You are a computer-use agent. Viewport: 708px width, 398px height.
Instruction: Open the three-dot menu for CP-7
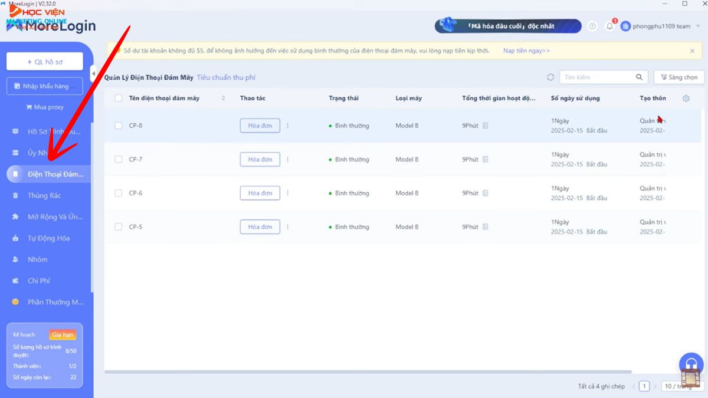288,159
